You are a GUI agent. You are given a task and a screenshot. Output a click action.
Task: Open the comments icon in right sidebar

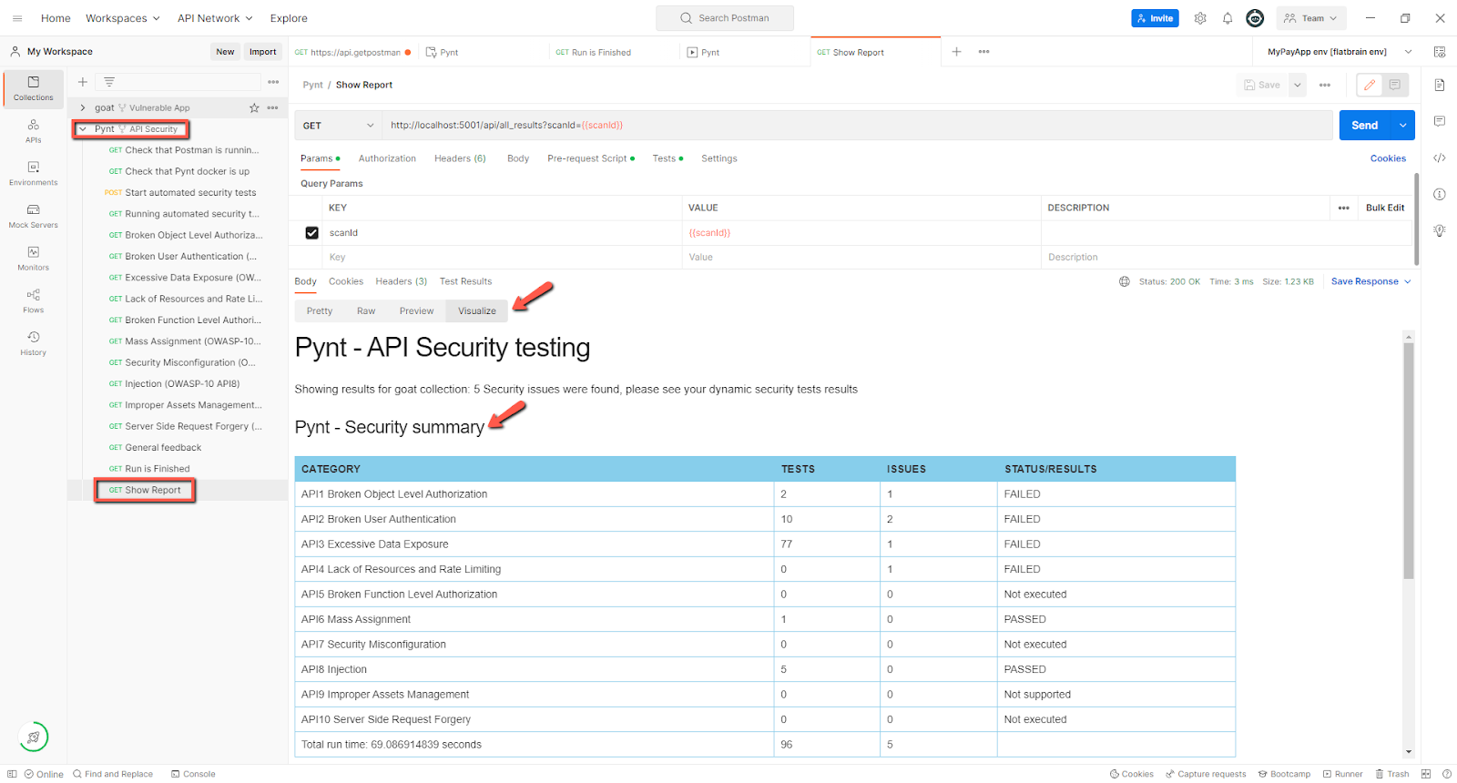(1440, 121)
